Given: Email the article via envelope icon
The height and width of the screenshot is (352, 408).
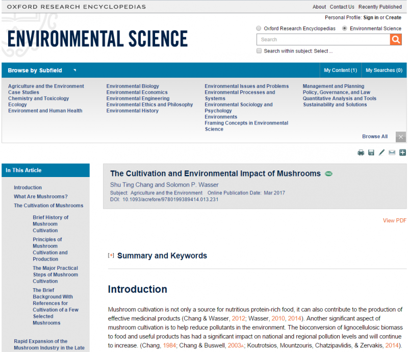Looking at the screenshot, I should tap(392, 153).
